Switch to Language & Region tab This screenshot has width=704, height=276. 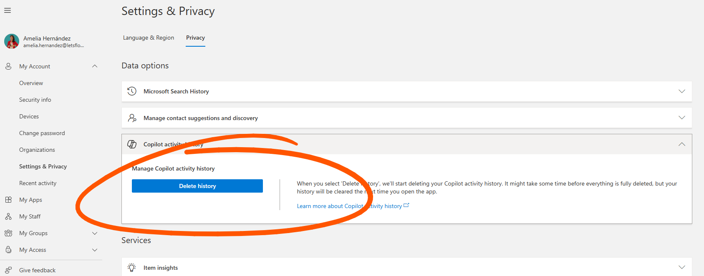click(149, 38)
